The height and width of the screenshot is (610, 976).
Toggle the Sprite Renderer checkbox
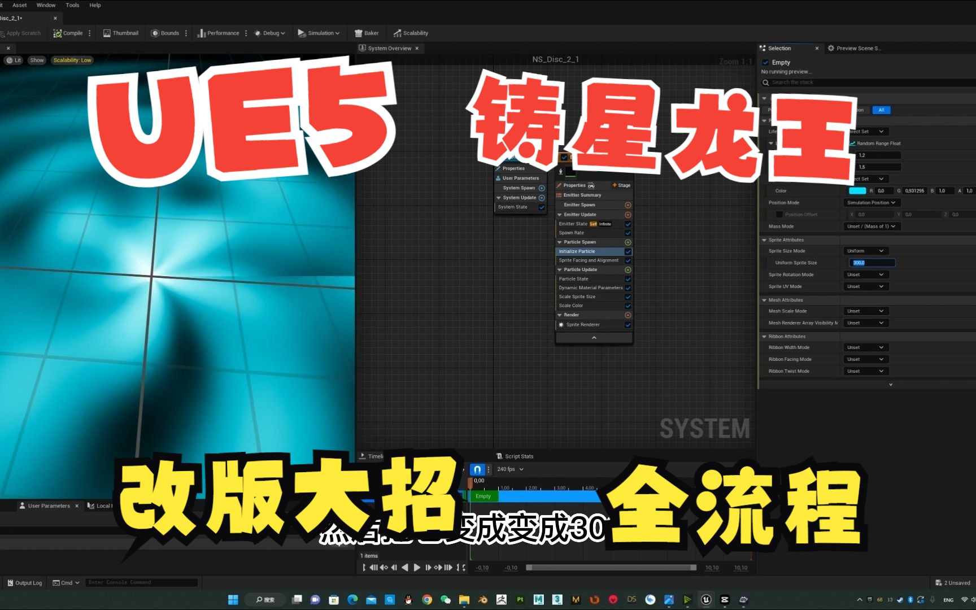(628, 325)
